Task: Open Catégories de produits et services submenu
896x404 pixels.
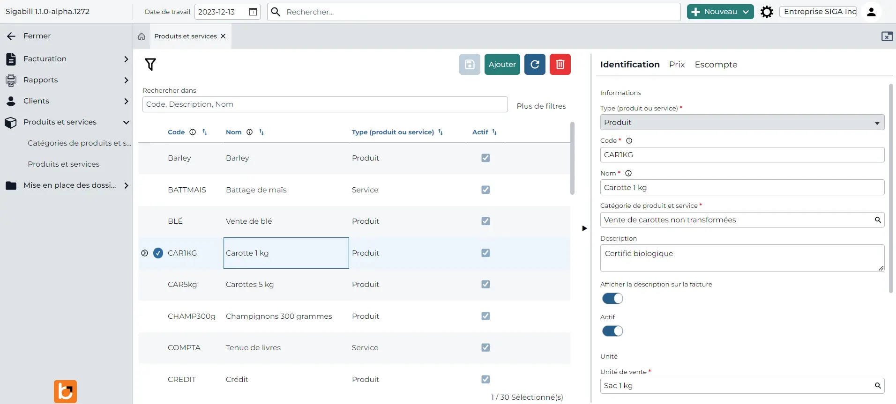Action: point(79,143)
